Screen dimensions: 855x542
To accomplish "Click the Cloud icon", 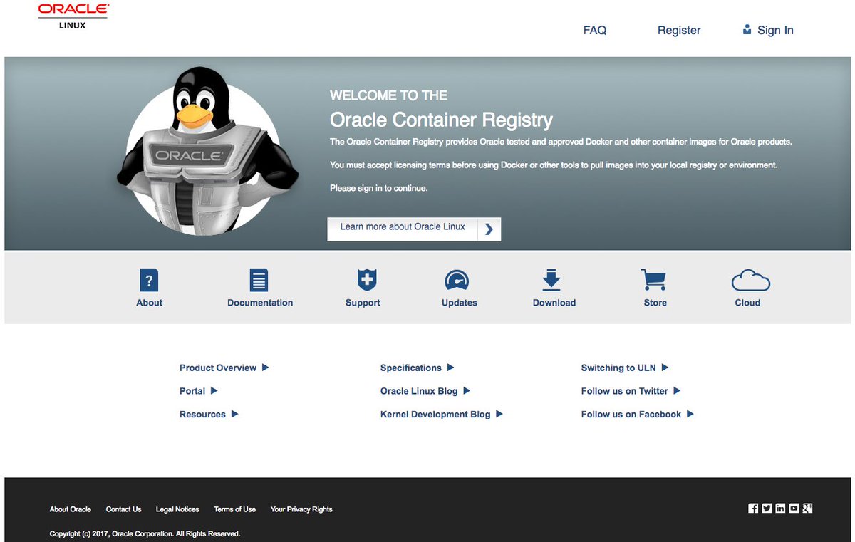I will point(751,281).
